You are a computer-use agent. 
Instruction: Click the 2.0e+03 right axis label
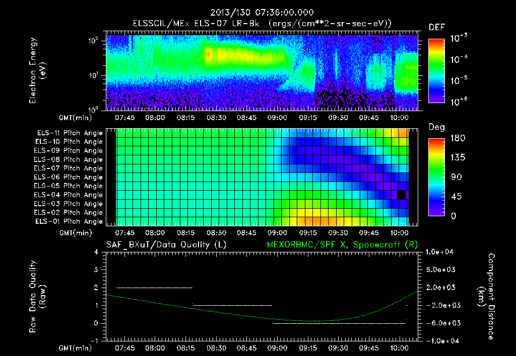[440, 287]
